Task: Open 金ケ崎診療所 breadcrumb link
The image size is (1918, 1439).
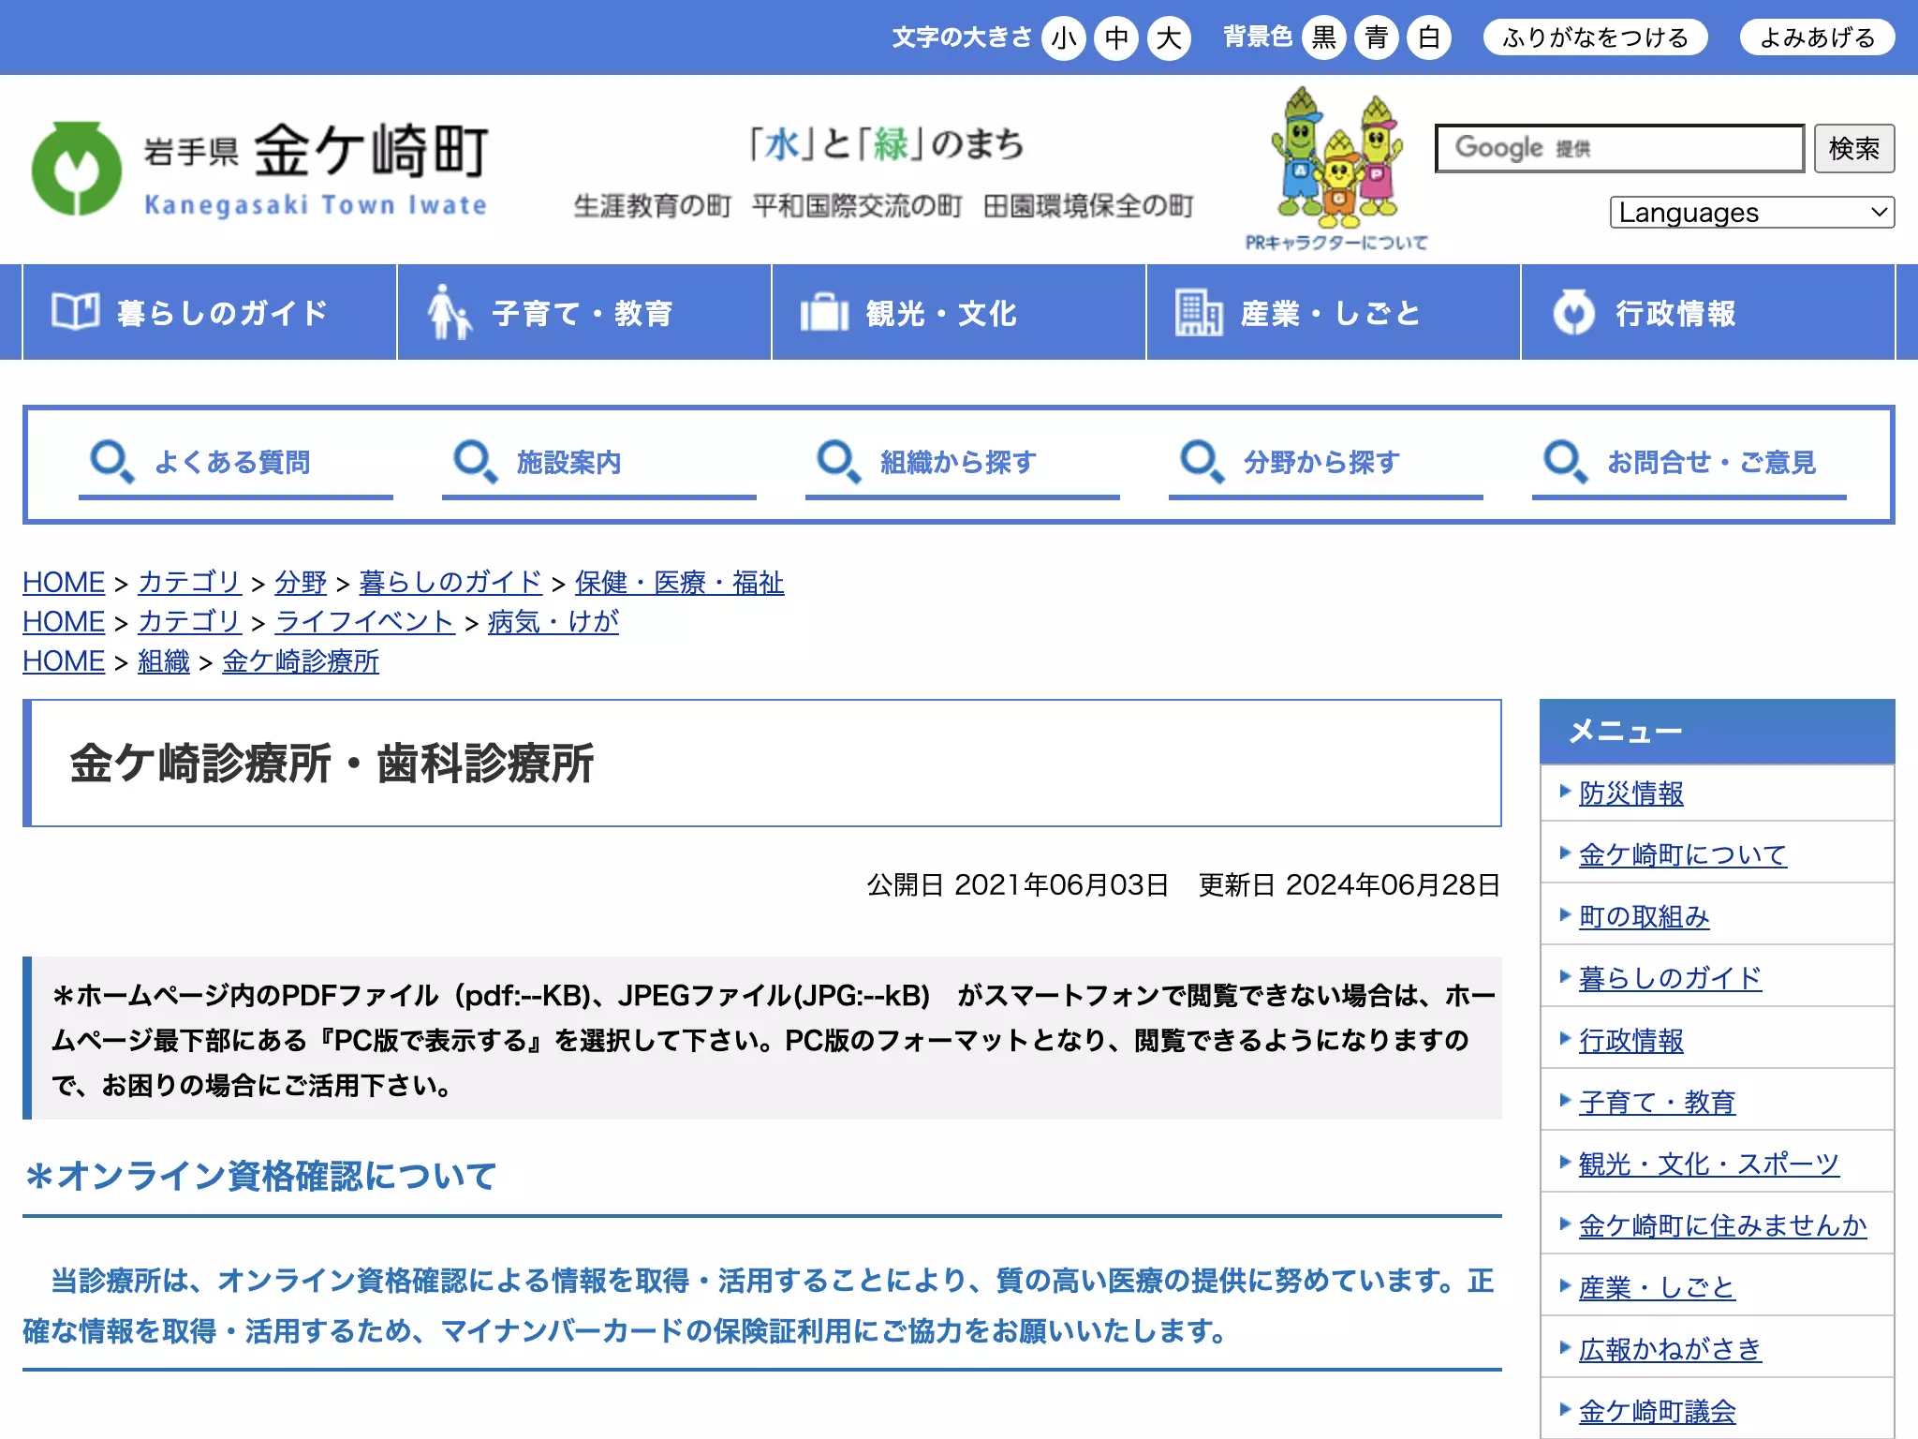Action: 301,661
